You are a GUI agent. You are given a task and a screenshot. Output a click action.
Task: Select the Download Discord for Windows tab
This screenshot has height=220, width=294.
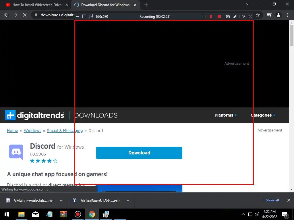point(105,5)
